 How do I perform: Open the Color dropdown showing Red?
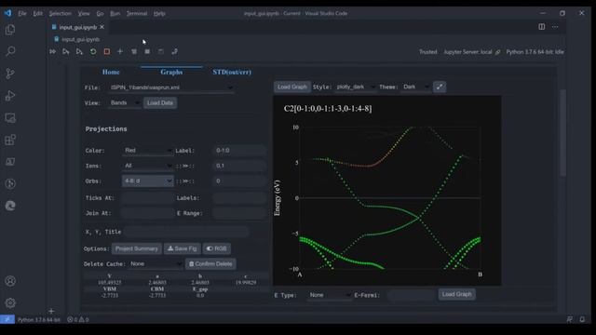[x=147, y=151]
